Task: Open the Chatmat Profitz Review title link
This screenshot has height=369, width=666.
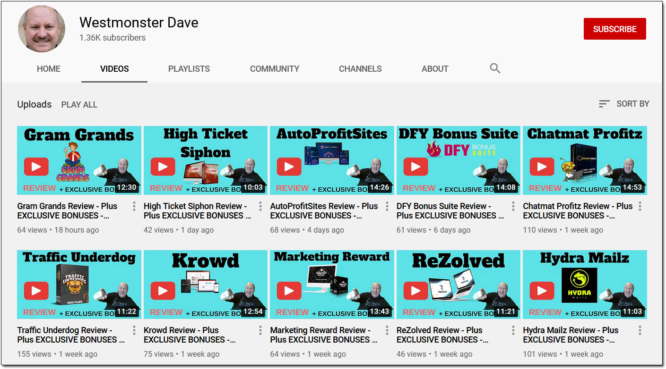Action: [578, 211]
